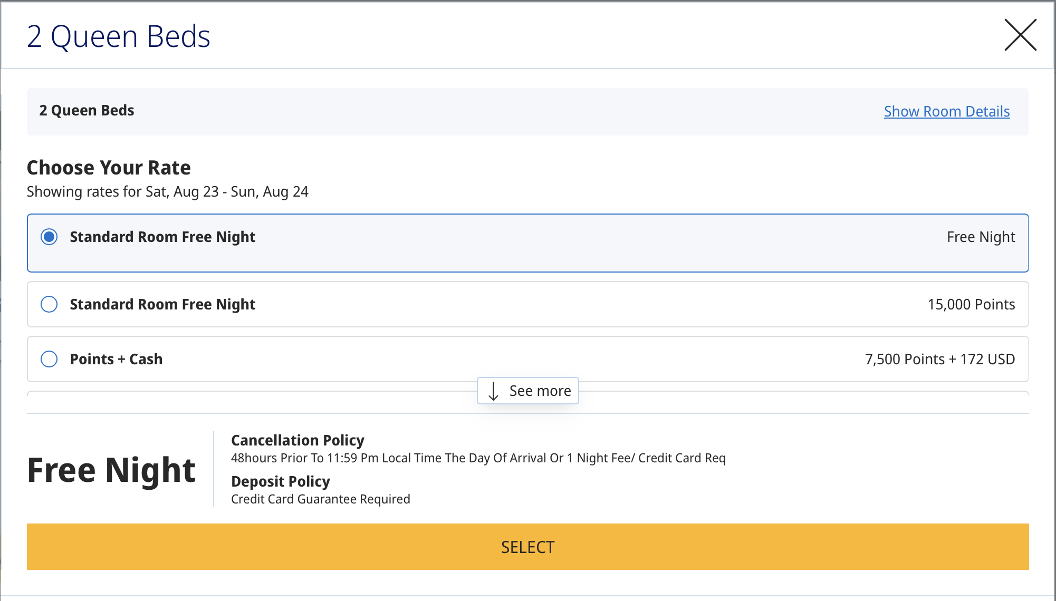This screenshot has width=1056, height=601.
Task: Click the Free Night rate price label
Action: (x=981, y=237)
